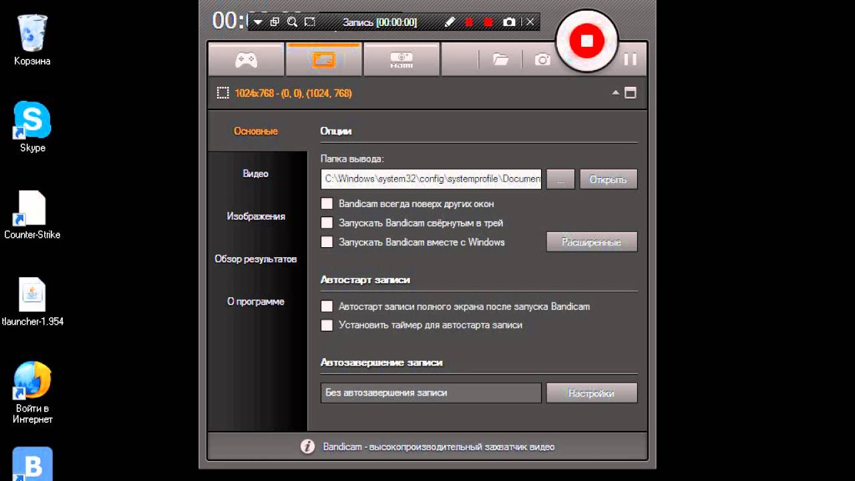Enable start Bandicam minimized to tray

(327, 223)
